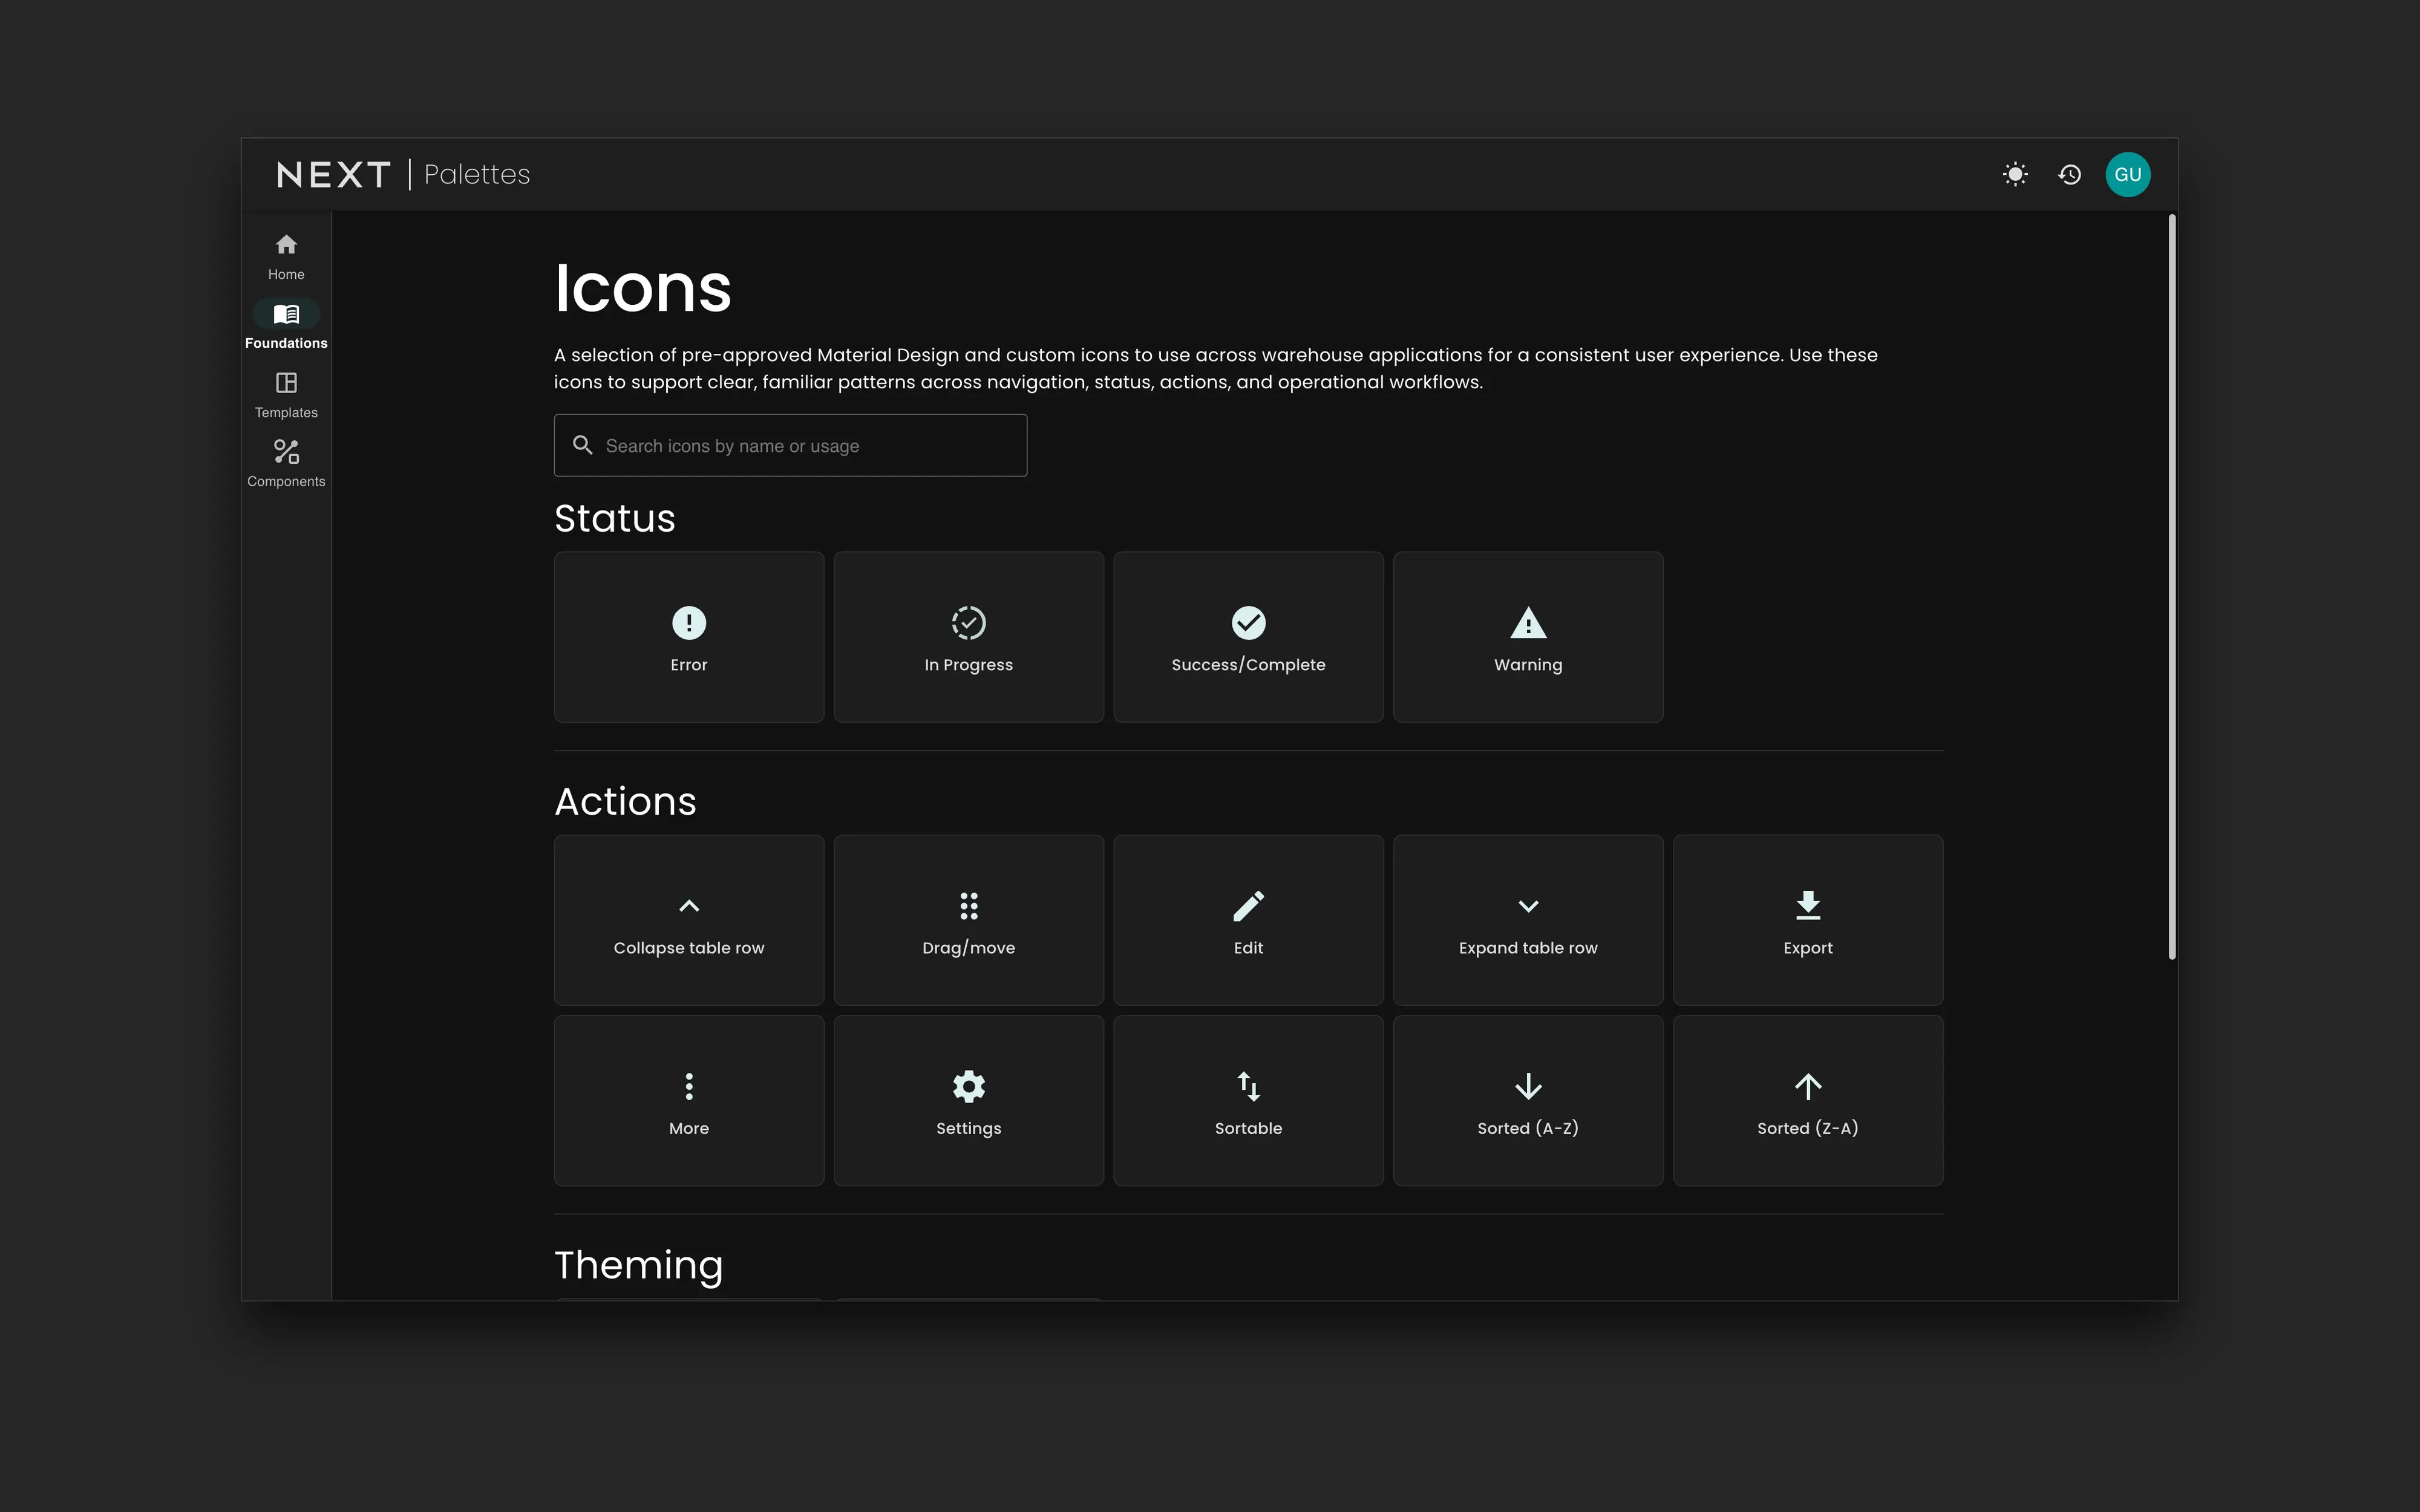Click the magnifier icon in search field
The width and height of the screenshot is (2420, 1512).
tap(582, 445)
